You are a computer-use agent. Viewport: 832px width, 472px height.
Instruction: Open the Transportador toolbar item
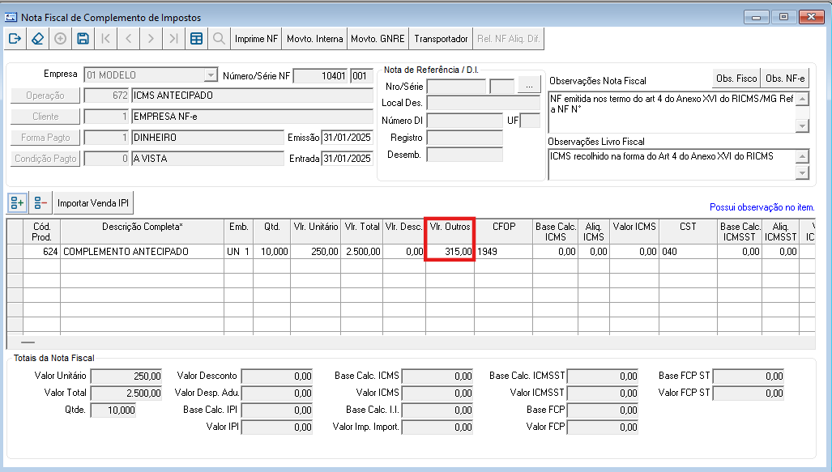coord(441,39)
